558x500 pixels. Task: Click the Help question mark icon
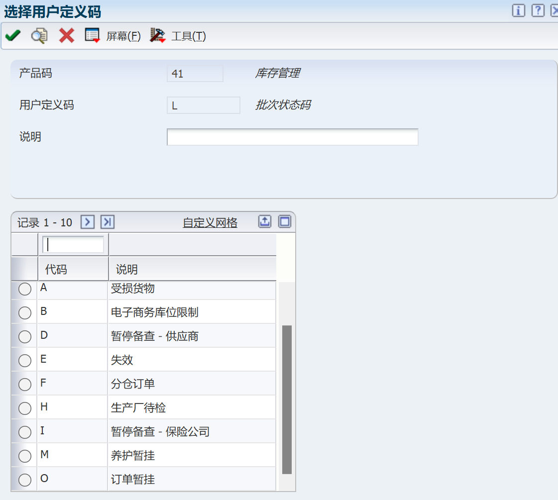pos(538,10)
